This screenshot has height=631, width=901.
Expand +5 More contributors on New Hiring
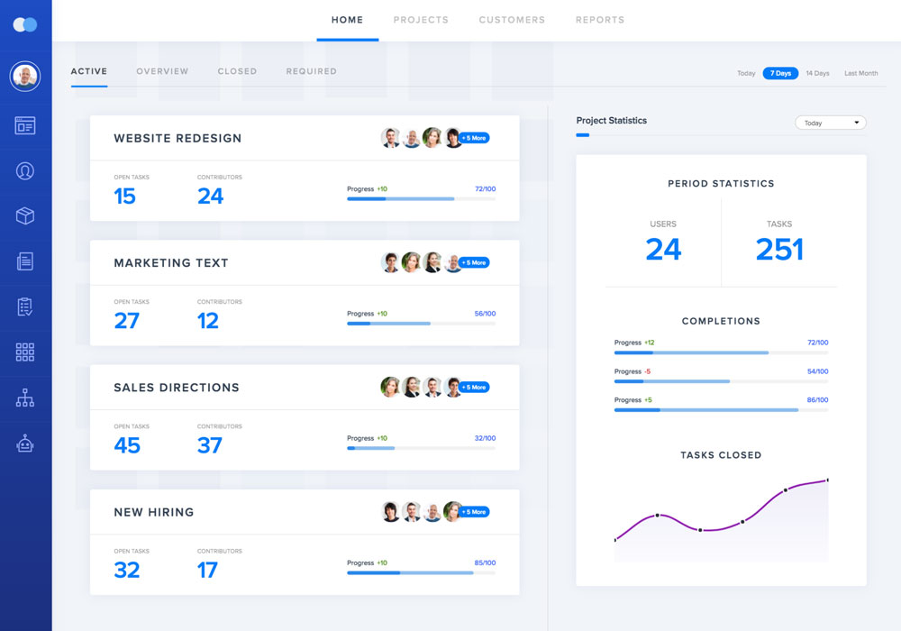[x=474, y=512]
